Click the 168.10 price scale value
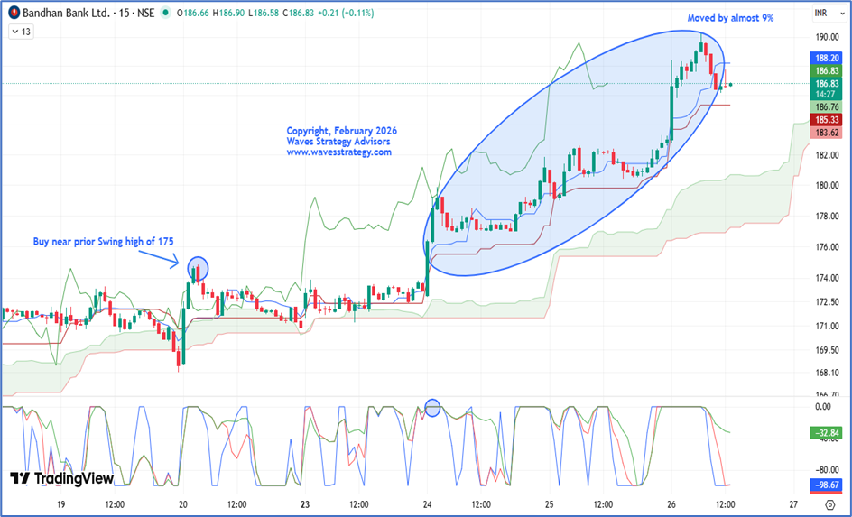Image resolution: width=852 pixels, height=517 pixels. pyautogui.click(x=825, y=373)
